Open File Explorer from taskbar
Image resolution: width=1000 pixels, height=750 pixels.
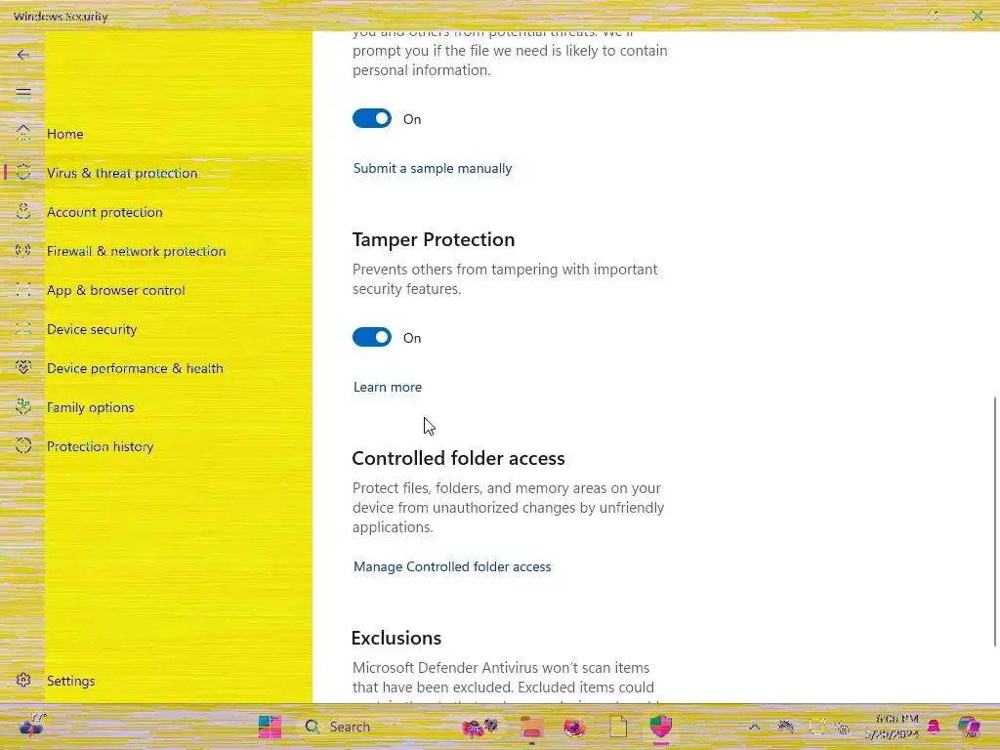click(x=532, y=727)
